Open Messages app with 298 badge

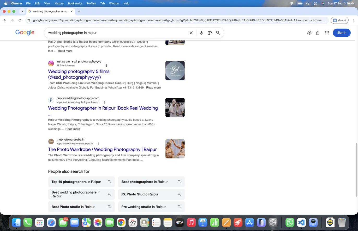[x=63, y=222]
